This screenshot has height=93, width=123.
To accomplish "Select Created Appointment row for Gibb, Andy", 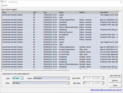I will tap(60, 49).
